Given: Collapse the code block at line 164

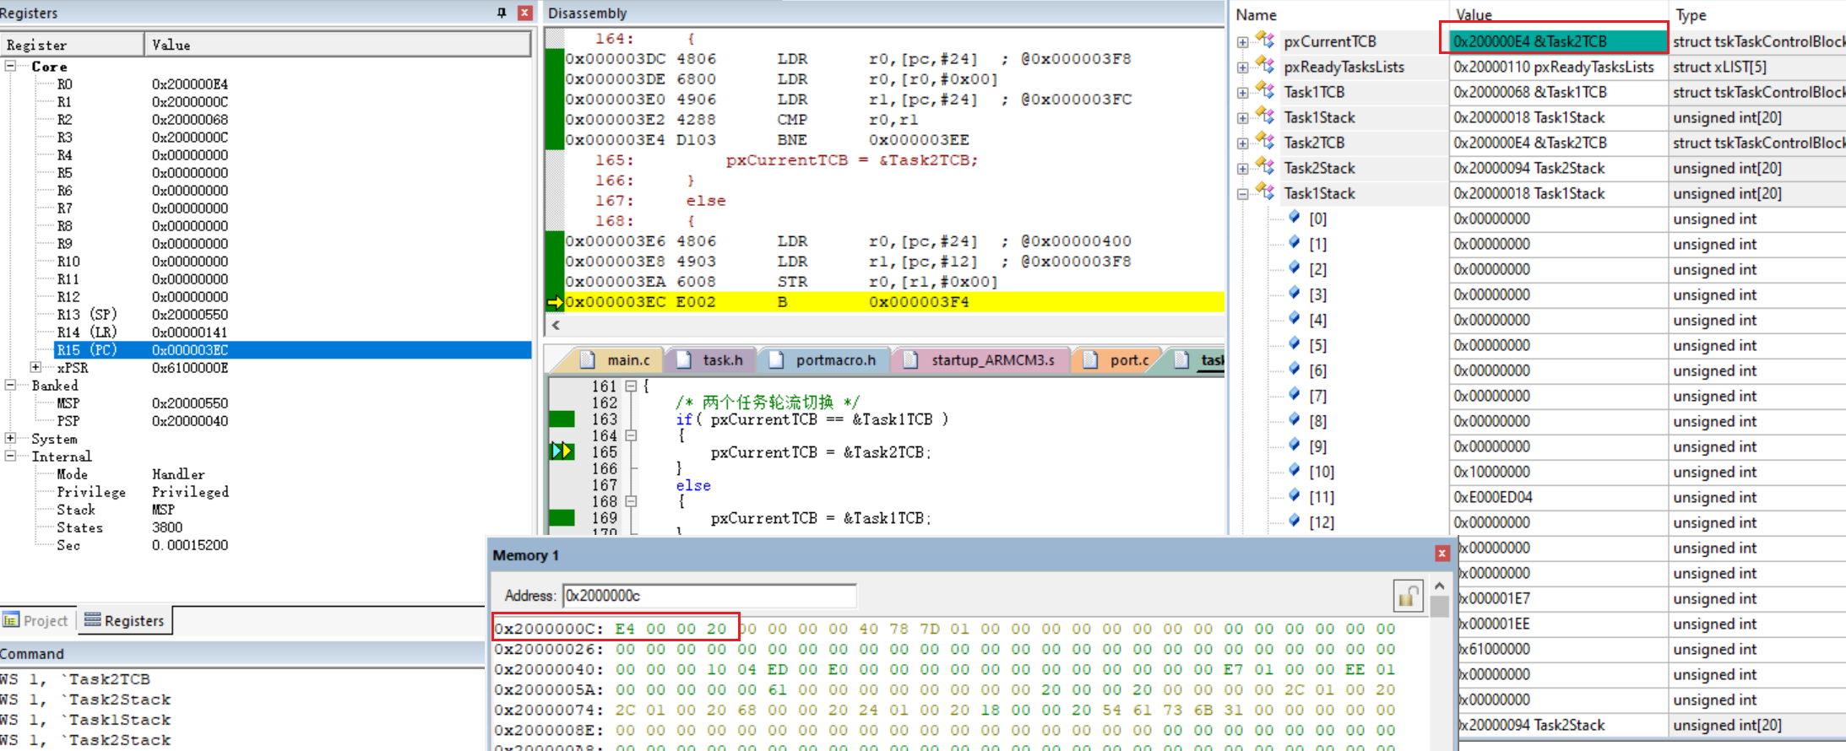Looking at the screenshot, I should [x=631, y=435].
